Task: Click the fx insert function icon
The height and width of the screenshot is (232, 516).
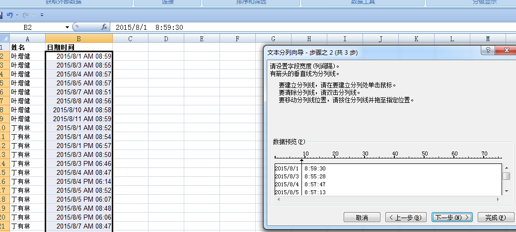Action: point(104,27)
